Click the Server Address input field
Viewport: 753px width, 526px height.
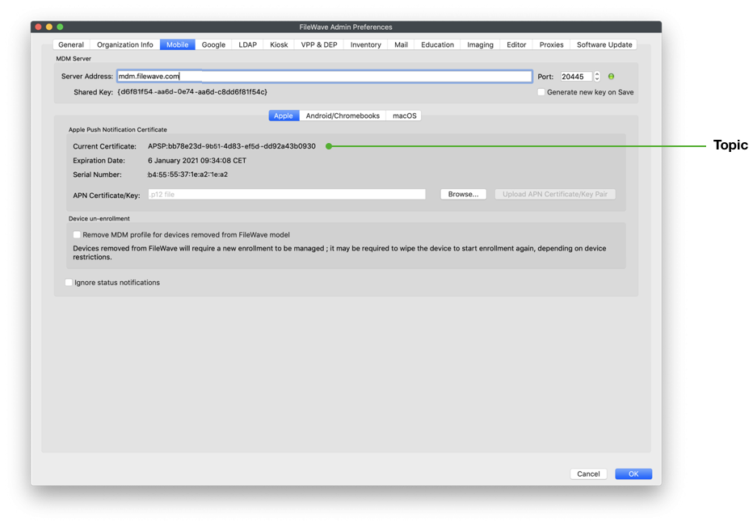323,77
